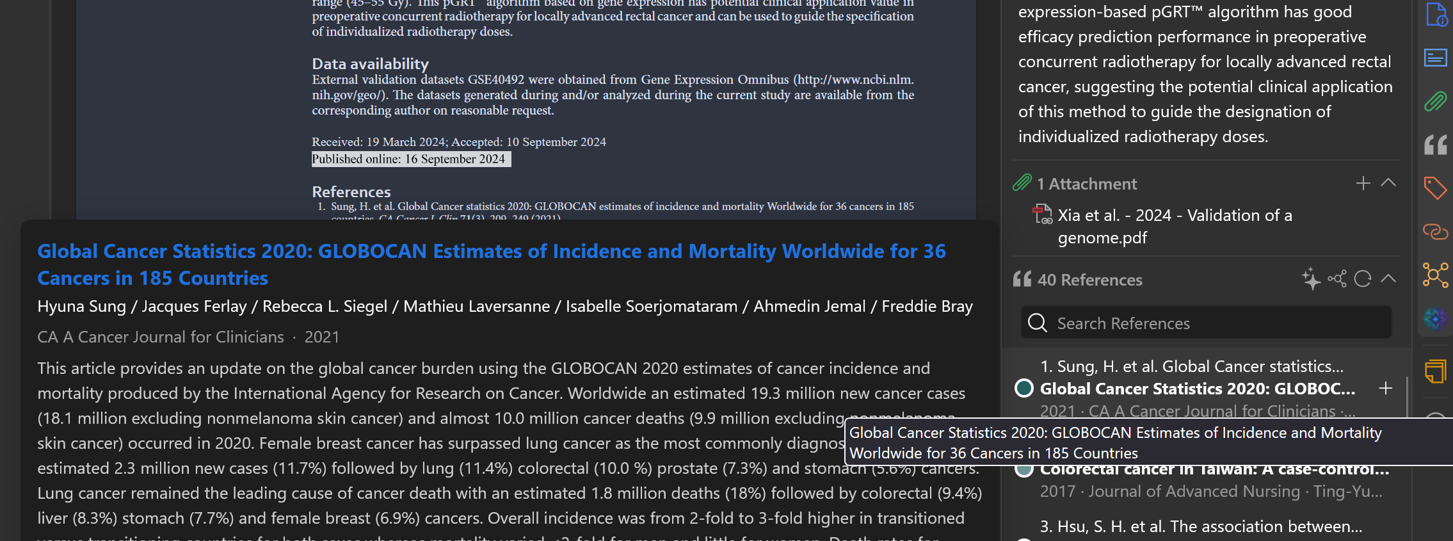Add a new attachment with plus icon
The image size is (1453, 541).
[1363, 184]
